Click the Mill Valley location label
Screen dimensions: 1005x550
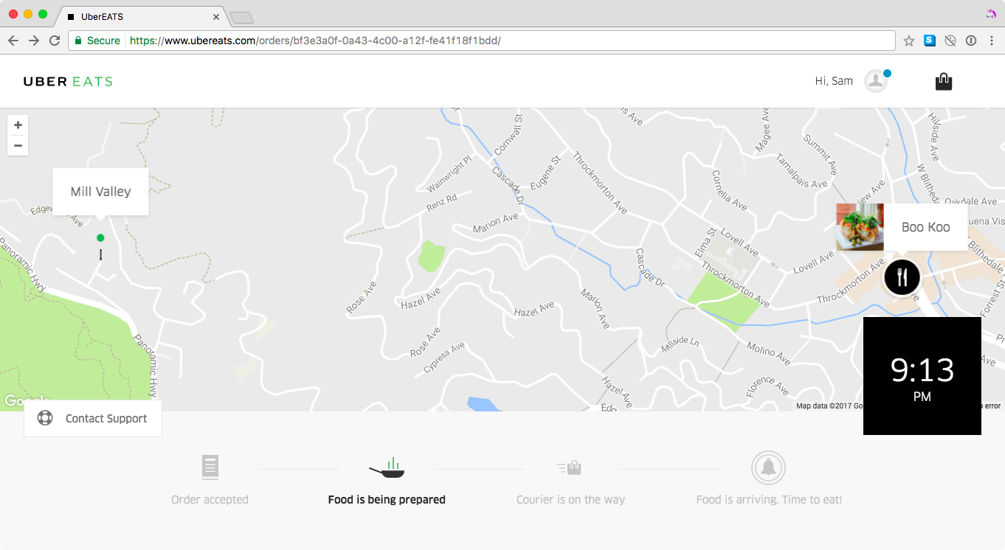click(x=100, y=192)
